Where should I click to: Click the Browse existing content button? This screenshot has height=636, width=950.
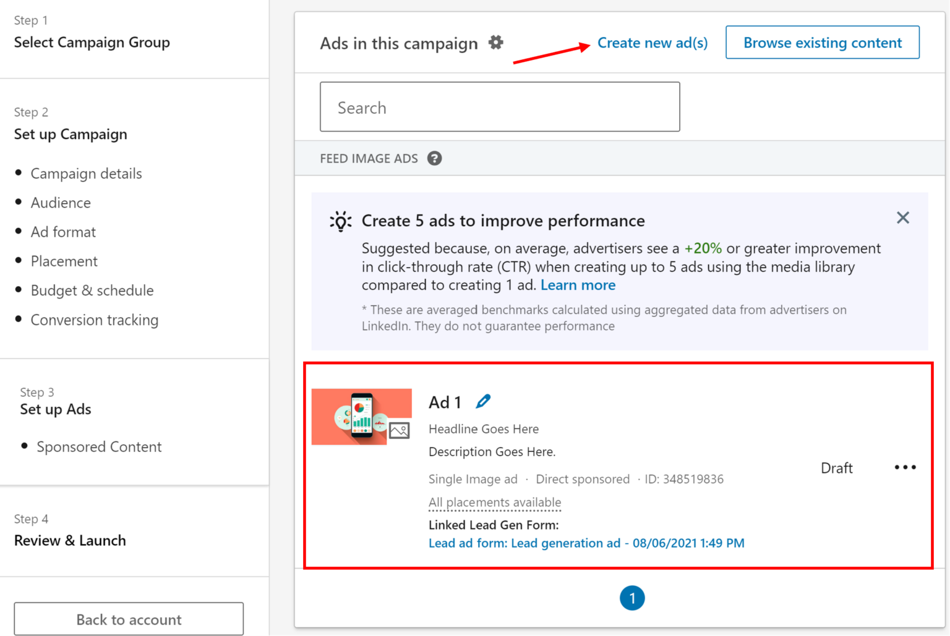click(822, 42)
